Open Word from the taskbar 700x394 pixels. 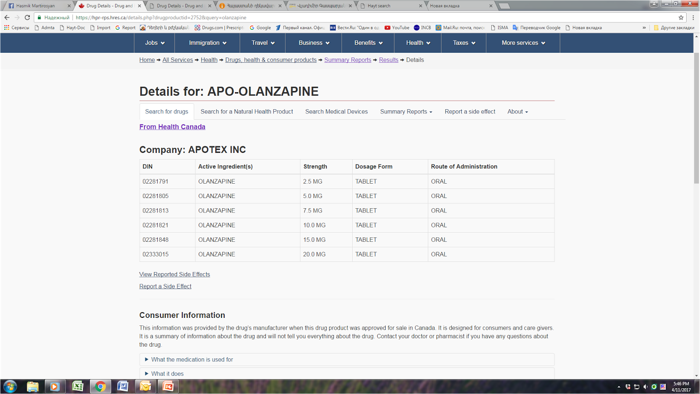coord(123,387)
